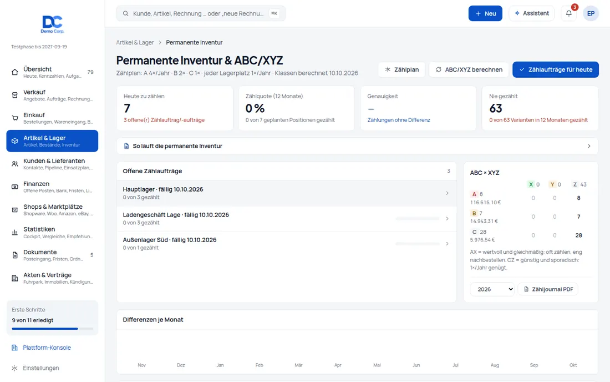
Task: Open Übersicht in sidebar
Action: pos(52,72)
